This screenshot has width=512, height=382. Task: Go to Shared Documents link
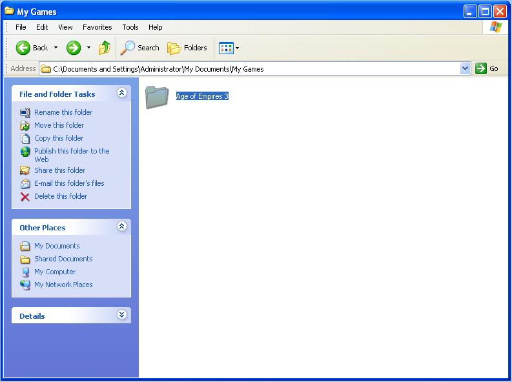(x=63, y=259)
